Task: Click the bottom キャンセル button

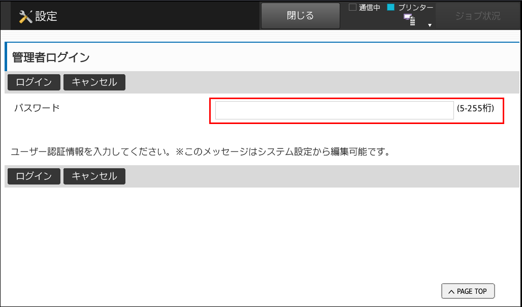Action: (x=94, y=176)
